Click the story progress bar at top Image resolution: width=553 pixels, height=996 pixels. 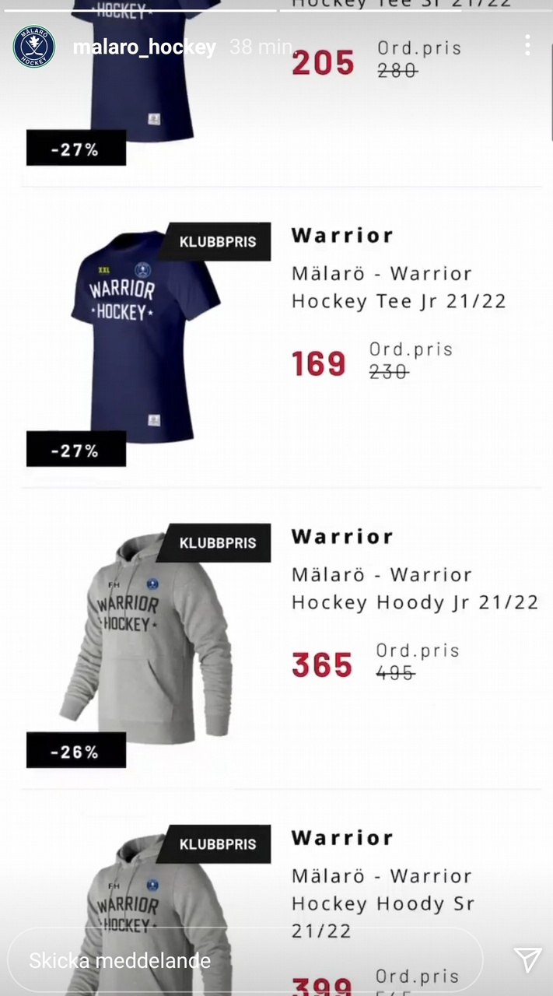(276, 9)
